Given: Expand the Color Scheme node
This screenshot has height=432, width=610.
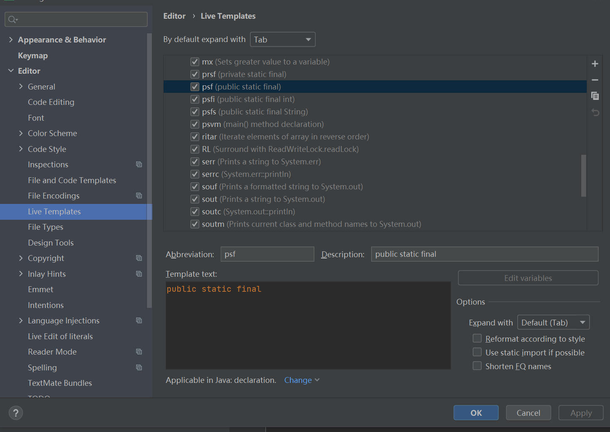Looking at the screenshot, I should [21, 133].
